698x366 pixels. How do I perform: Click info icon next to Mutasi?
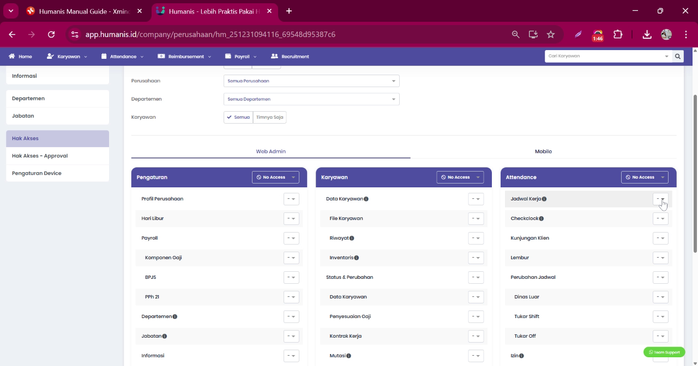[x=348, y=356]
